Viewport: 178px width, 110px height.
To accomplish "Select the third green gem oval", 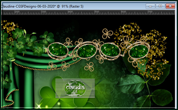I will pyautogui.click(x=110, y=50).
